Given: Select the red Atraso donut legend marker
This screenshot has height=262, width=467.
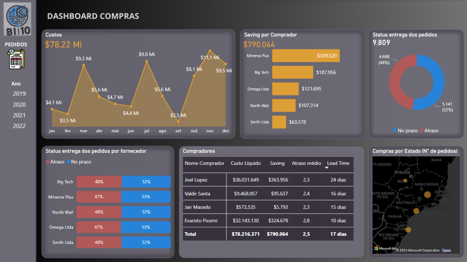Looking at the screenshot, I should tap(422, 131).
